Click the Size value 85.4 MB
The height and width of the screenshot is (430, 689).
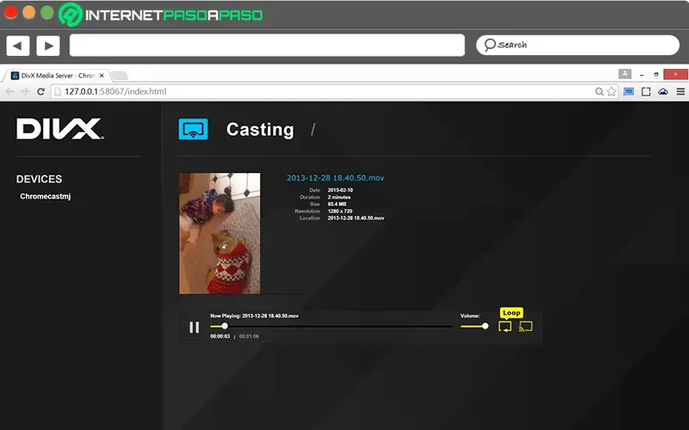[337, 204]
